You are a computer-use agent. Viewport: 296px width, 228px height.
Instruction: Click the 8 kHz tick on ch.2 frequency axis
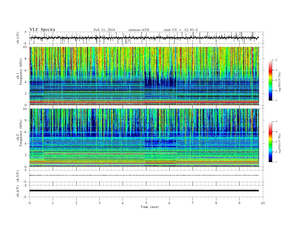pyautogui.click(x=26, y=120)
